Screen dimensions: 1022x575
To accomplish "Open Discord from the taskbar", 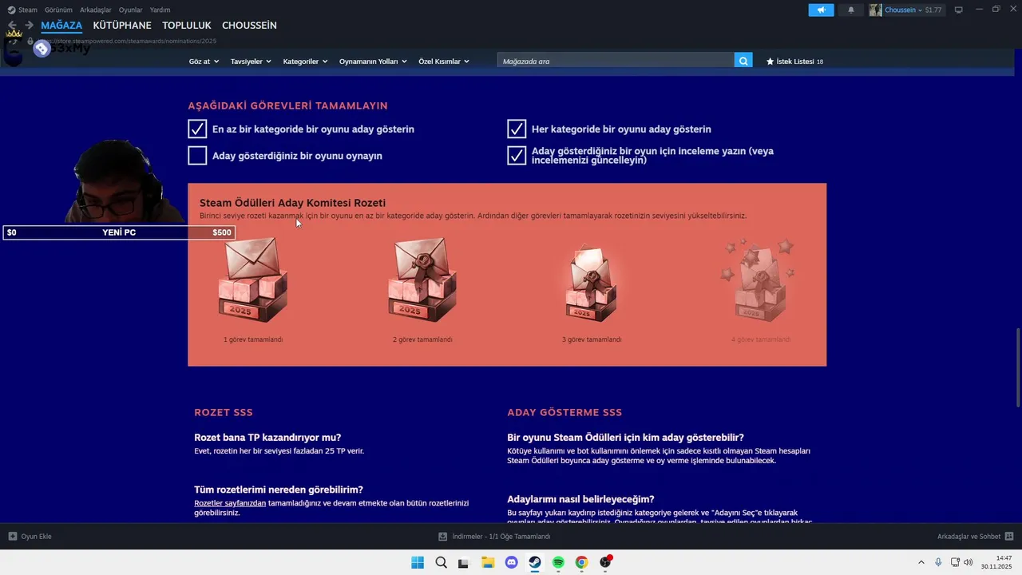I will [x=511, y=562].
